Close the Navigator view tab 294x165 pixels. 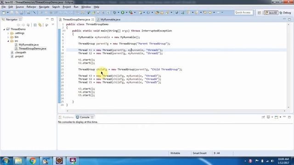(x=20, y=19)
